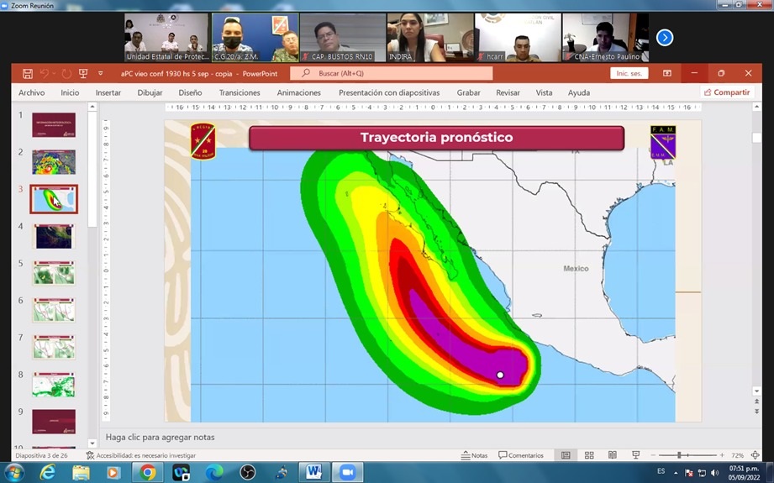Start presentation from beginning icon
The height and width of the screenshot is (483, 774).
point(83,74)
